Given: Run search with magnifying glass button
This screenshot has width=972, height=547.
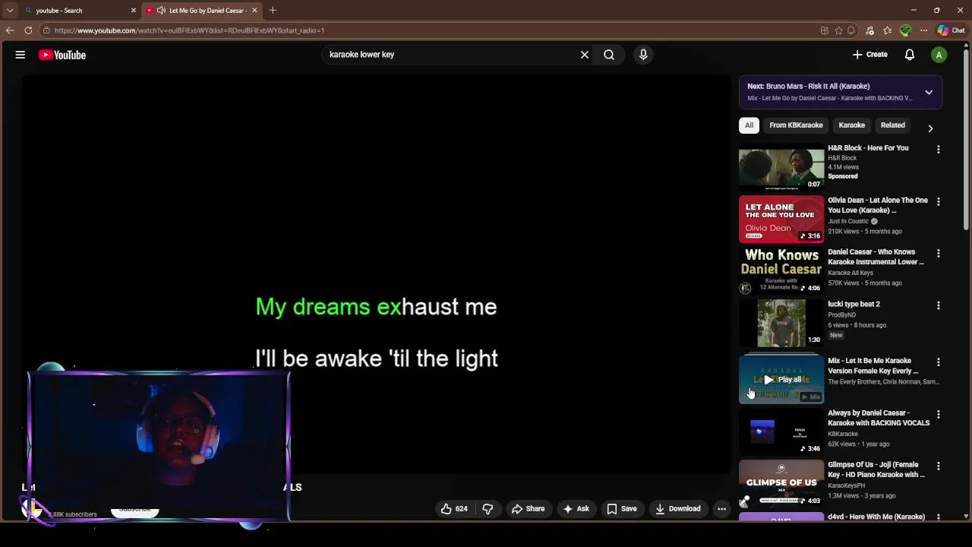Looking at the screenshot, I should click(609, 55).
